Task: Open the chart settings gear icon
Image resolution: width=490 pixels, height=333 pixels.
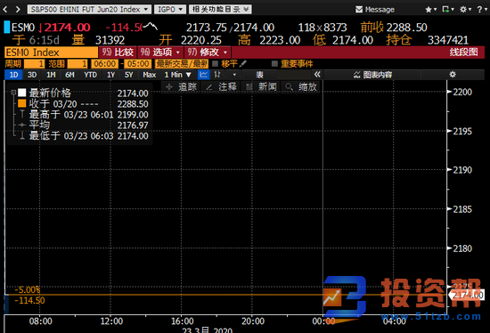Action: point(453,75)
